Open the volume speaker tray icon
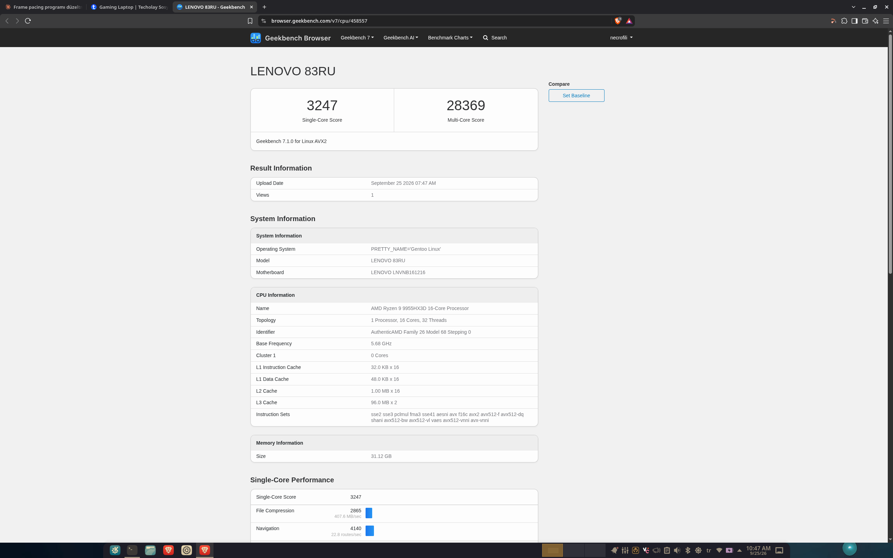 point(677,550)
